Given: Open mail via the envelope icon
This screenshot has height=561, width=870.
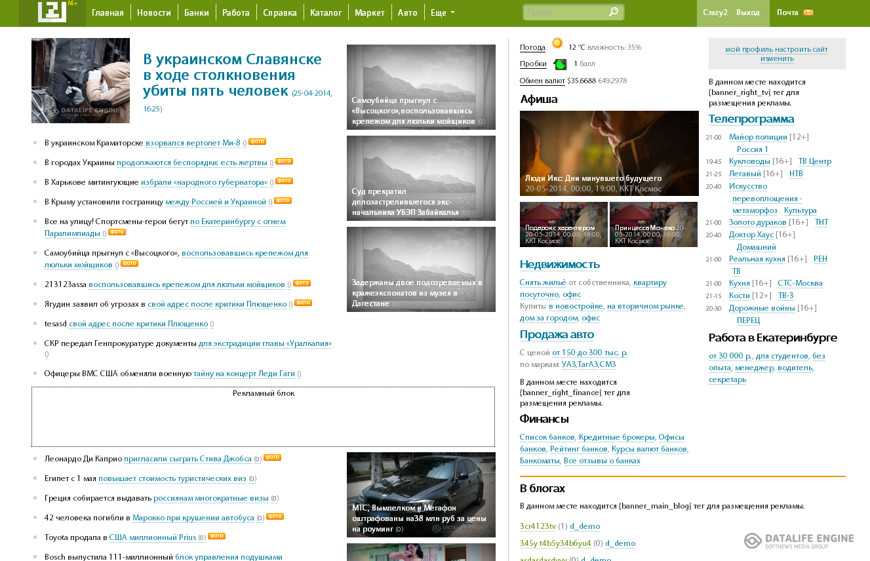Looking at the screenshot, I should coord(808,12).
